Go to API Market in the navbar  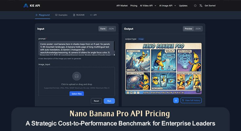click(x=122, y=6)
